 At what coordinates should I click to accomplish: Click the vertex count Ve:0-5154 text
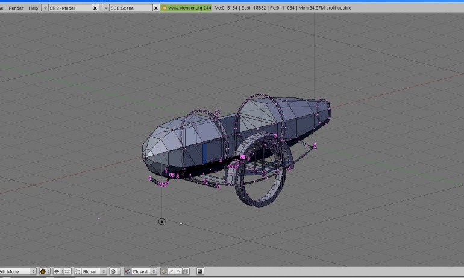tap(226, 8)
